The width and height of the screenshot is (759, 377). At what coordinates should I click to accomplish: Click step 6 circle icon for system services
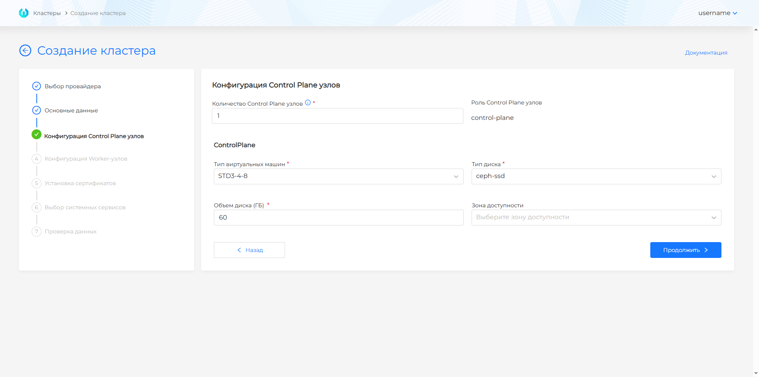tap(36, 207)
